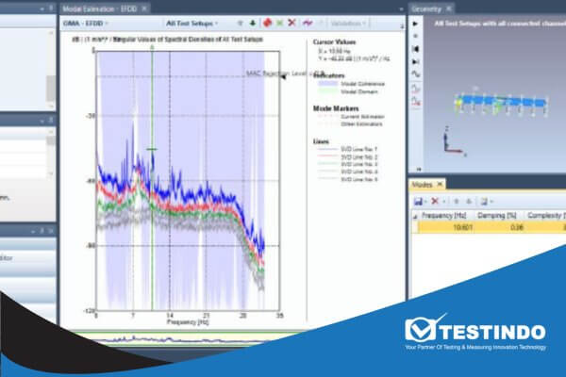
Task: Click the move down arrow in Modes toolbar
Action: (469, 202)
